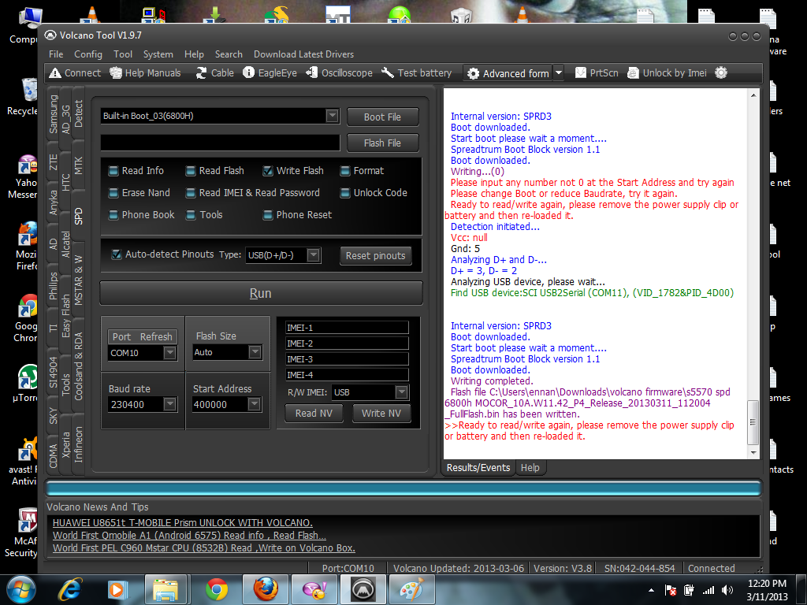This screenshot has height=605, width=807.
Task: Open Chrome from the taskbar
Action: pos(217,589)
